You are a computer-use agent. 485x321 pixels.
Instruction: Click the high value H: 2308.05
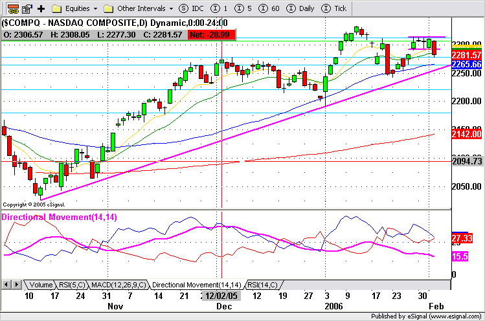tap(70, 35)
